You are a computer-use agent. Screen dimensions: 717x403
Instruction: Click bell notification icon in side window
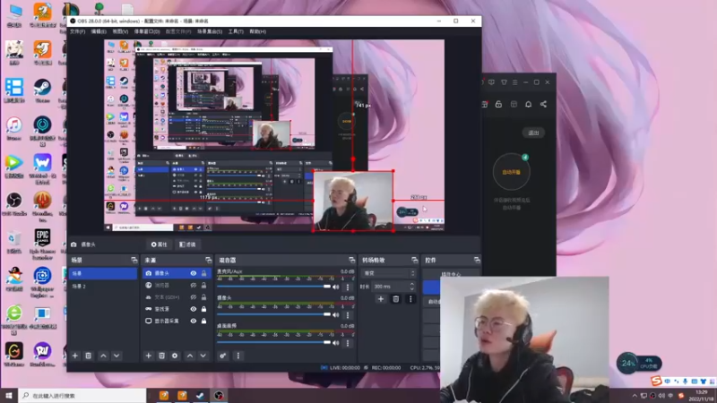pos(528,104)
